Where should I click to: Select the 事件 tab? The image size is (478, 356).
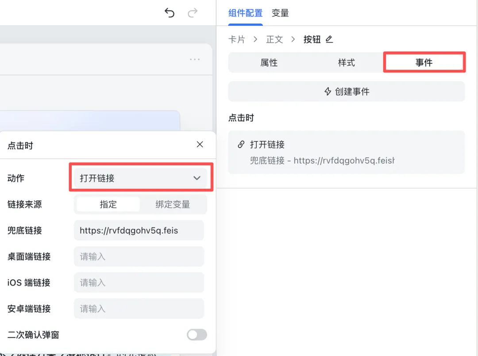pos(424,63)
